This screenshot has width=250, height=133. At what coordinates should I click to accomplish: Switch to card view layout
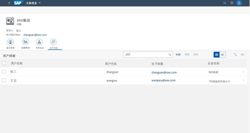click(x=223, y=55)
